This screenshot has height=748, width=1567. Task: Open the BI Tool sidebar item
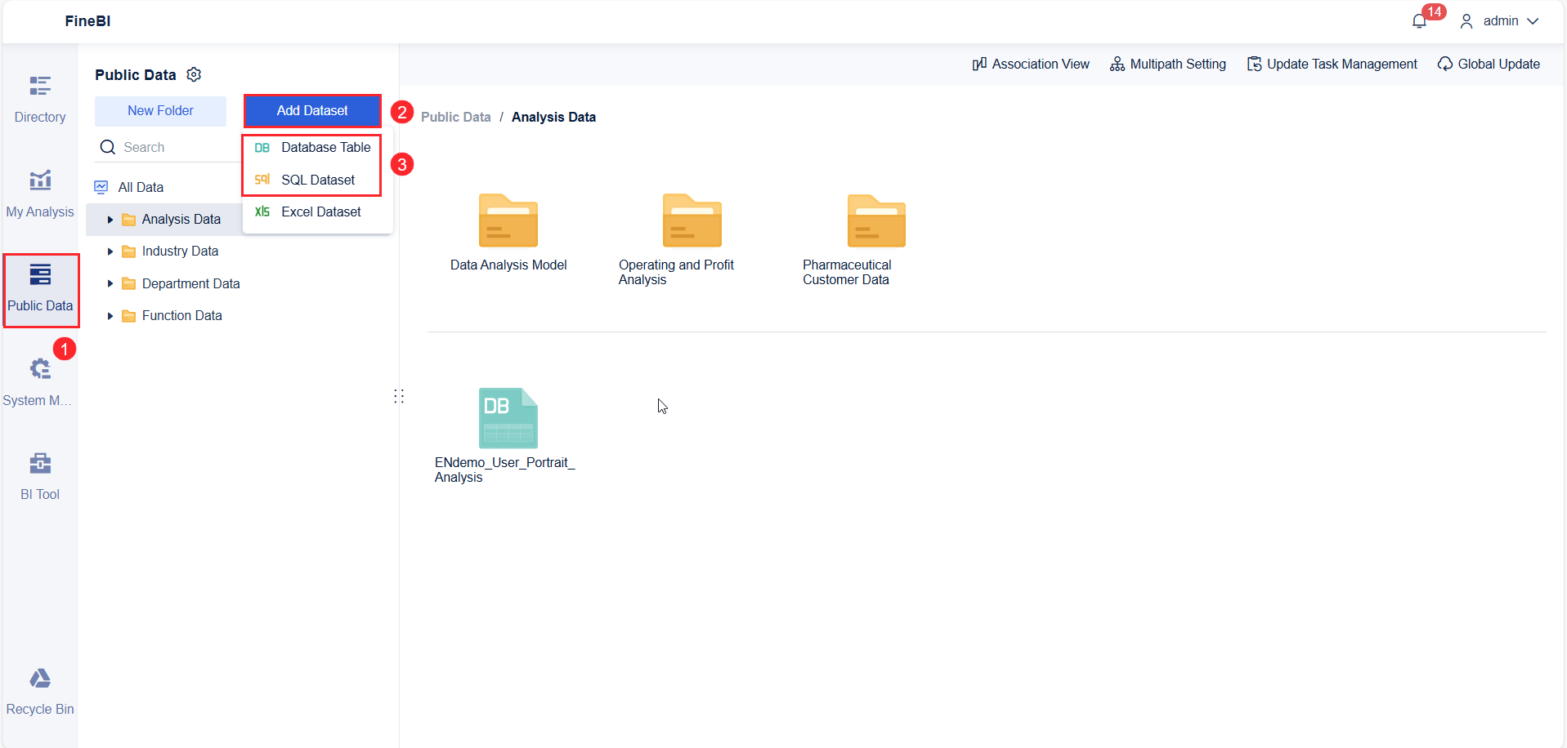point(40,476)
